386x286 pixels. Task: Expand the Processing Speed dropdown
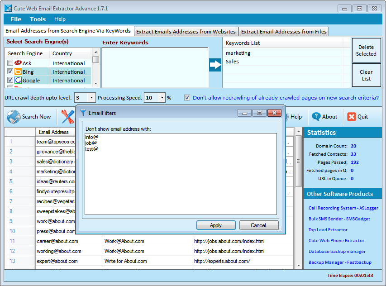(162, 98)
